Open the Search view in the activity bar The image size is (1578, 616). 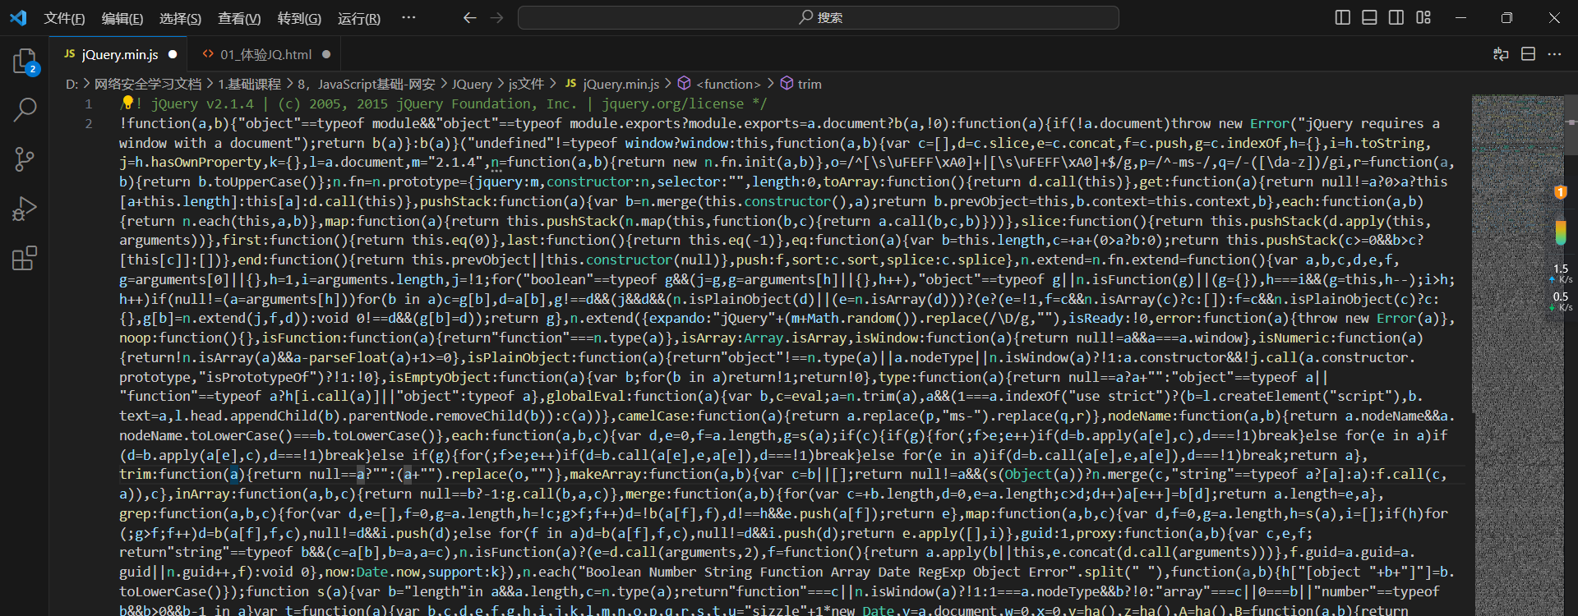(x=25, y=109)
